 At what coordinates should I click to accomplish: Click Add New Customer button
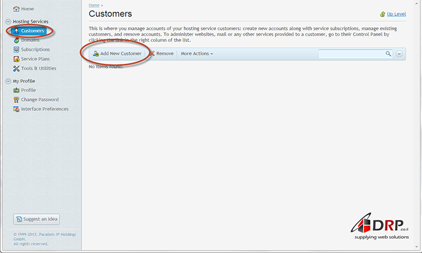click(117, 54)
